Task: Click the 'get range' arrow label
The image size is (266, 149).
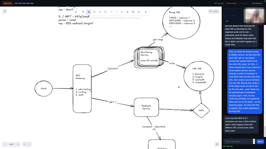Action: [x=158, y=39]
